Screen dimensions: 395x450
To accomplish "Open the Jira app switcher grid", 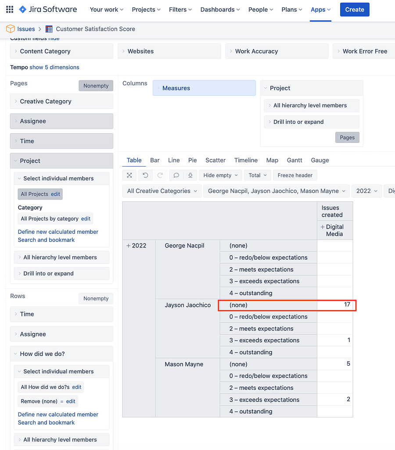I will [10, 9].
